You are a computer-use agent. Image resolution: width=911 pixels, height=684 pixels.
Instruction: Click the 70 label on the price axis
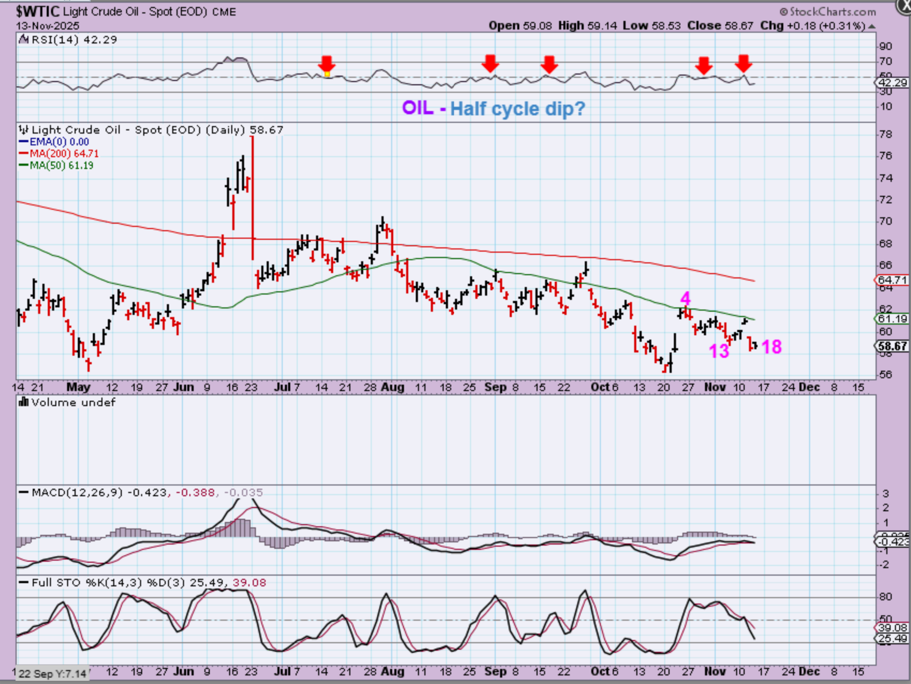pos(886,221)
